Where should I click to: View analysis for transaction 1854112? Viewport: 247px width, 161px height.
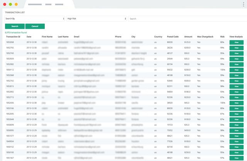coord(237,70)
